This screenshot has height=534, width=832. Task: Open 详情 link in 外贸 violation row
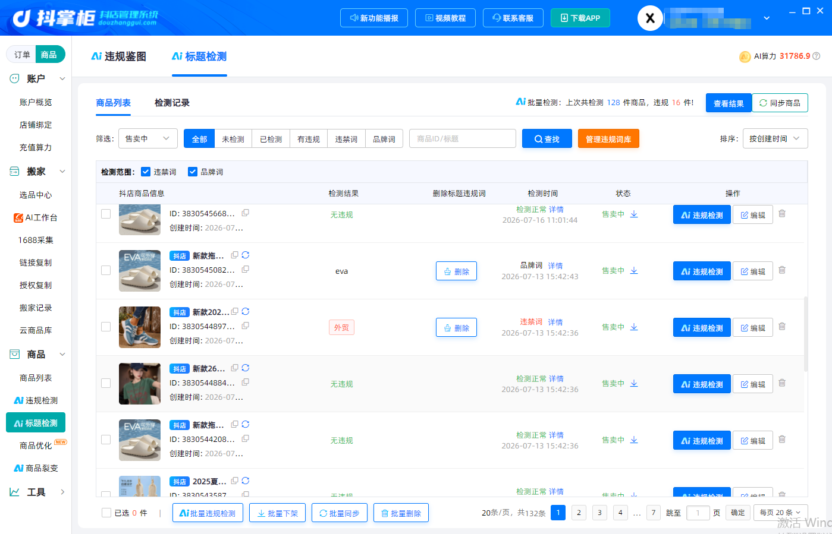point(555,322)
